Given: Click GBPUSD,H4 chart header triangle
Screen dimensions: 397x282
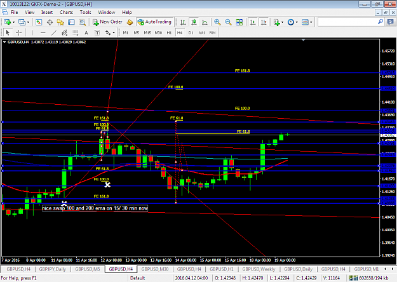Looking at the screenshot, I should 4,42.
